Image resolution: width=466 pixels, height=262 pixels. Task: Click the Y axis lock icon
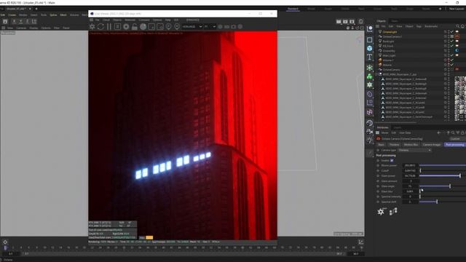[x=21, y=21]
